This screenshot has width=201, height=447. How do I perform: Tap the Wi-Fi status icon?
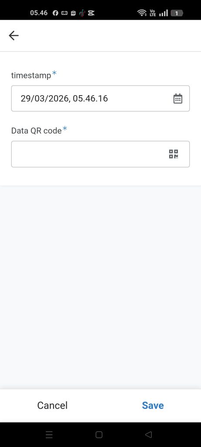142,13
